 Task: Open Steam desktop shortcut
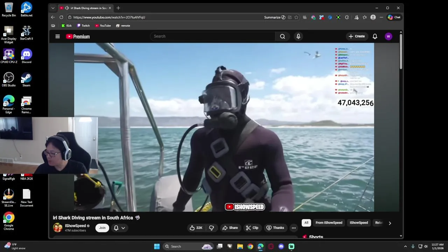click(26, 79)
